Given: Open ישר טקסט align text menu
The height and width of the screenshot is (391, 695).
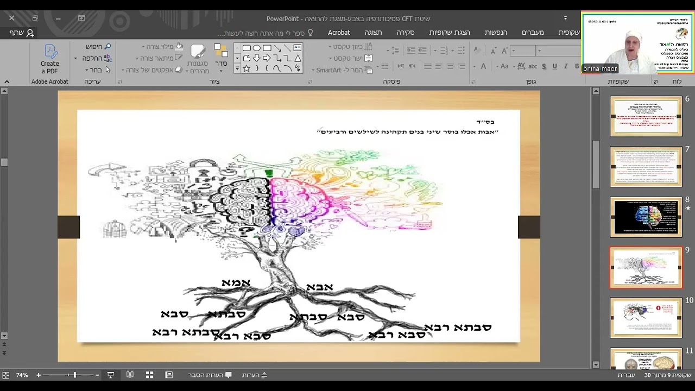Looking at the screenshot, I should [x=351, y=58].
